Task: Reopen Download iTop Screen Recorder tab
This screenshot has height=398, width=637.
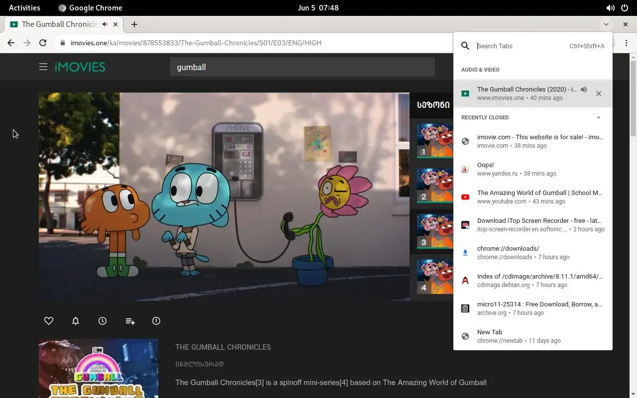Action: click(x=533, y=225)
